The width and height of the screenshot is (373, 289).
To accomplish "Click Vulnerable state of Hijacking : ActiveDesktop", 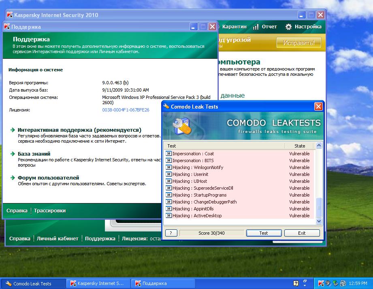I will tap(300, 216).
